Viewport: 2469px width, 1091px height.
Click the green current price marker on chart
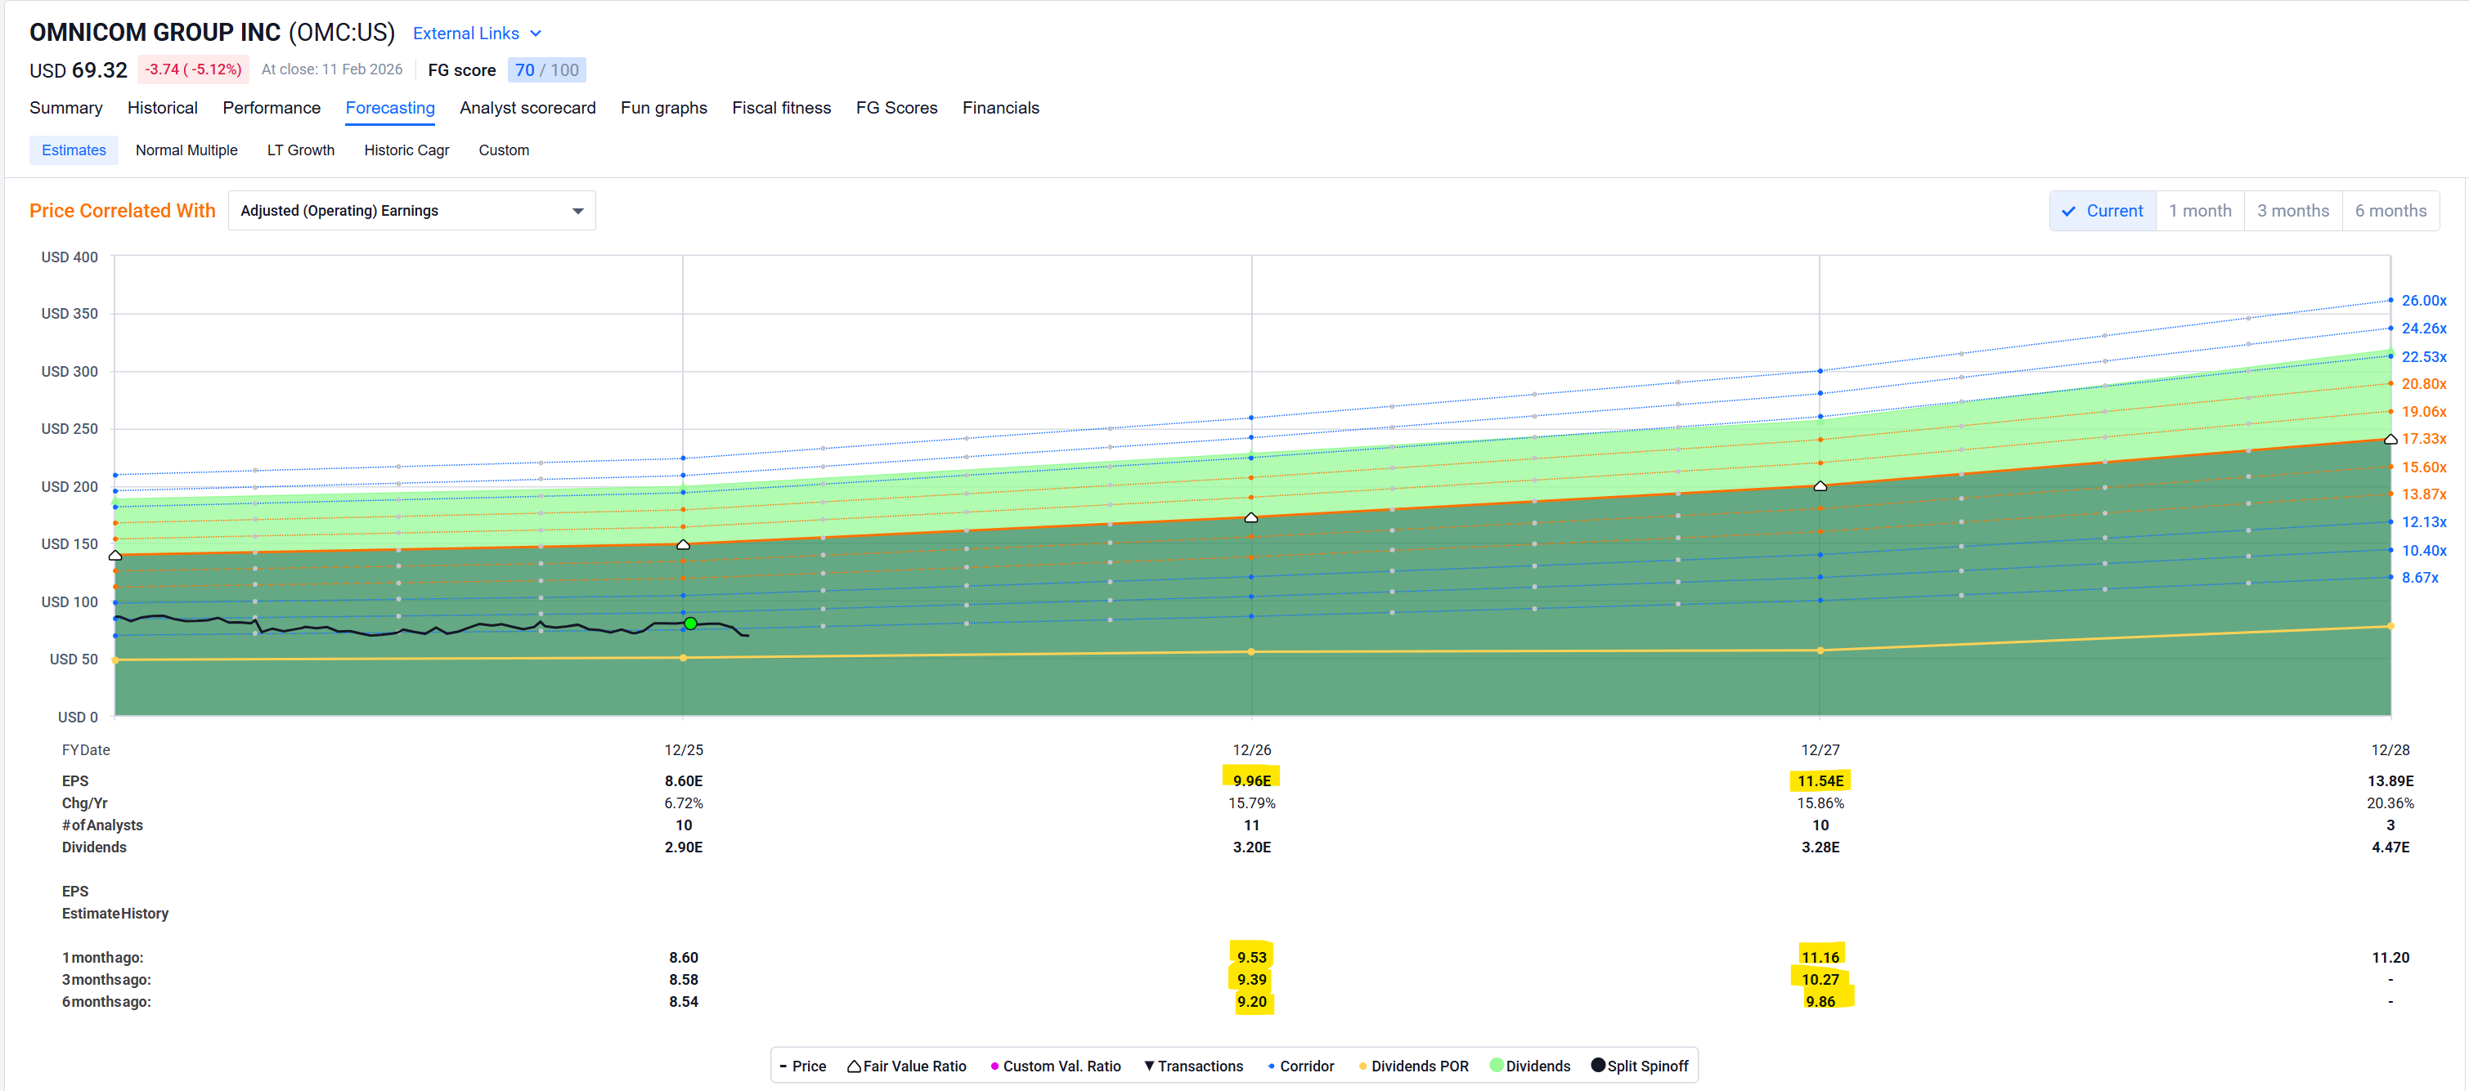[690, 624]
